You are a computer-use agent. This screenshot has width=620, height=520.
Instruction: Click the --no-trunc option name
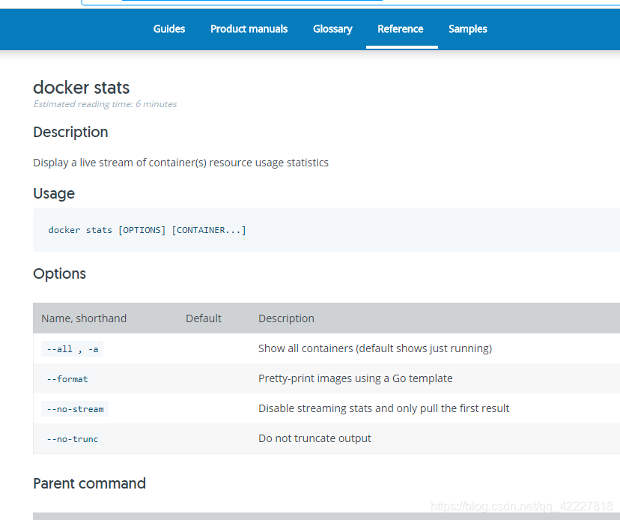click(x=73, y=439)
